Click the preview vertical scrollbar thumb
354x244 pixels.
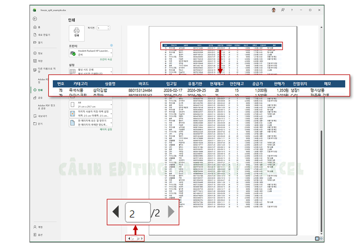point(321,181)
